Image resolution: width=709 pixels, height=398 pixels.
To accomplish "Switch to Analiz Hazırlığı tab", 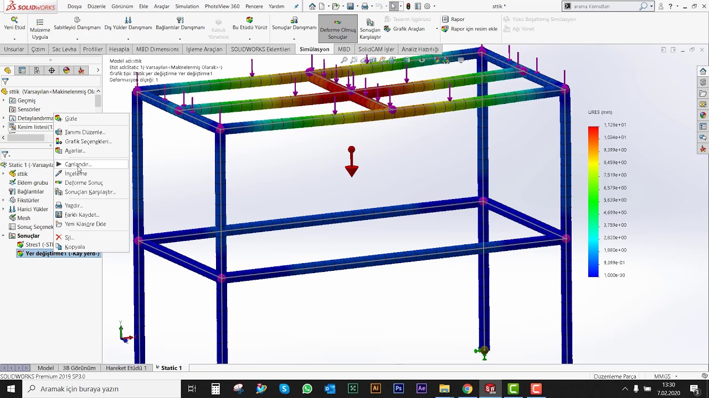I will [x=420, y=49].
